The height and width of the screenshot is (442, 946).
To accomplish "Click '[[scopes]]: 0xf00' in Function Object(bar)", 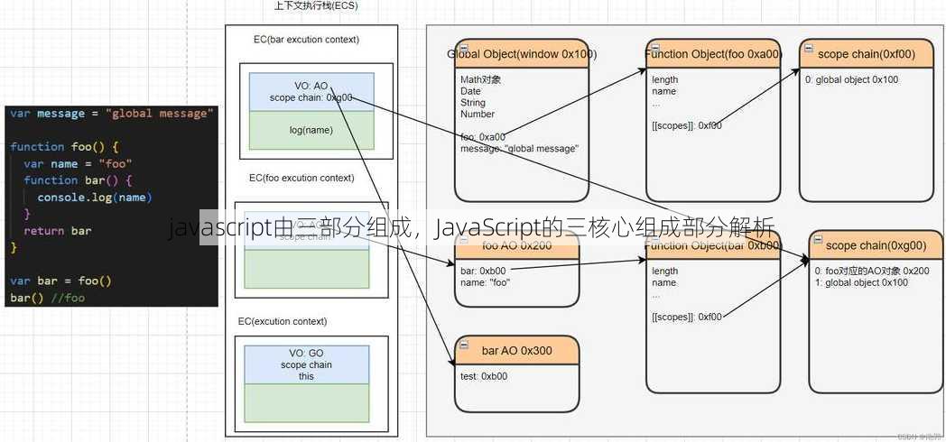I will point(687,317).
